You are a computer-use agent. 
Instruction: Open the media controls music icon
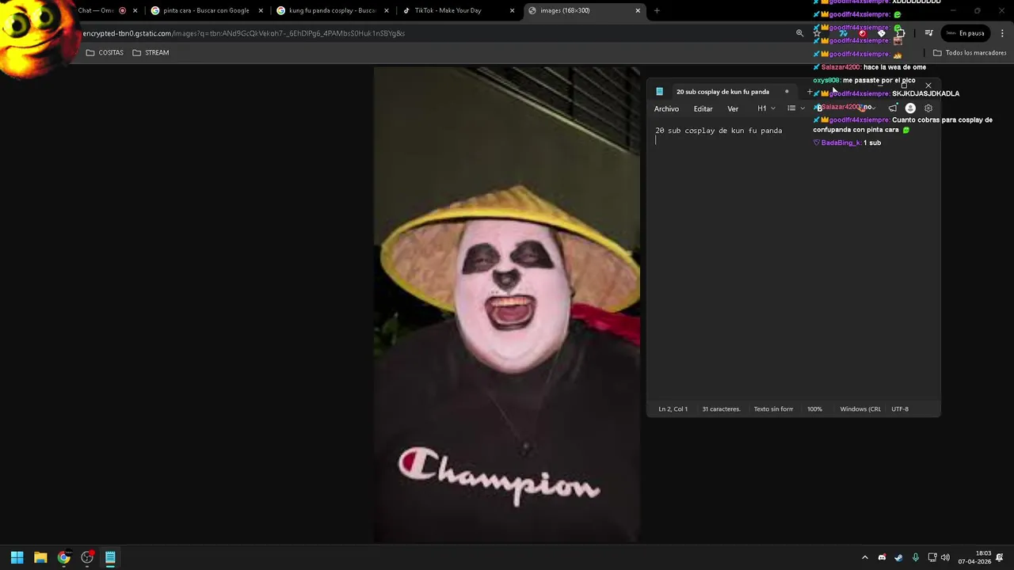click(929, 33)
